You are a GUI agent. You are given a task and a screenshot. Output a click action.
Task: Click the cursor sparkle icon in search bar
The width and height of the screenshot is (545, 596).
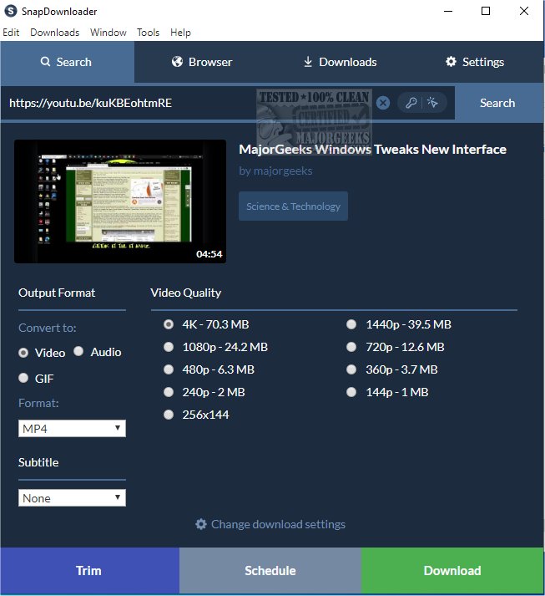coord(432,102)
